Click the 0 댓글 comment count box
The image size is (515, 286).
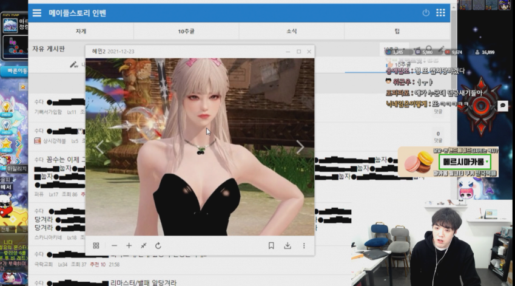point(438,137)
